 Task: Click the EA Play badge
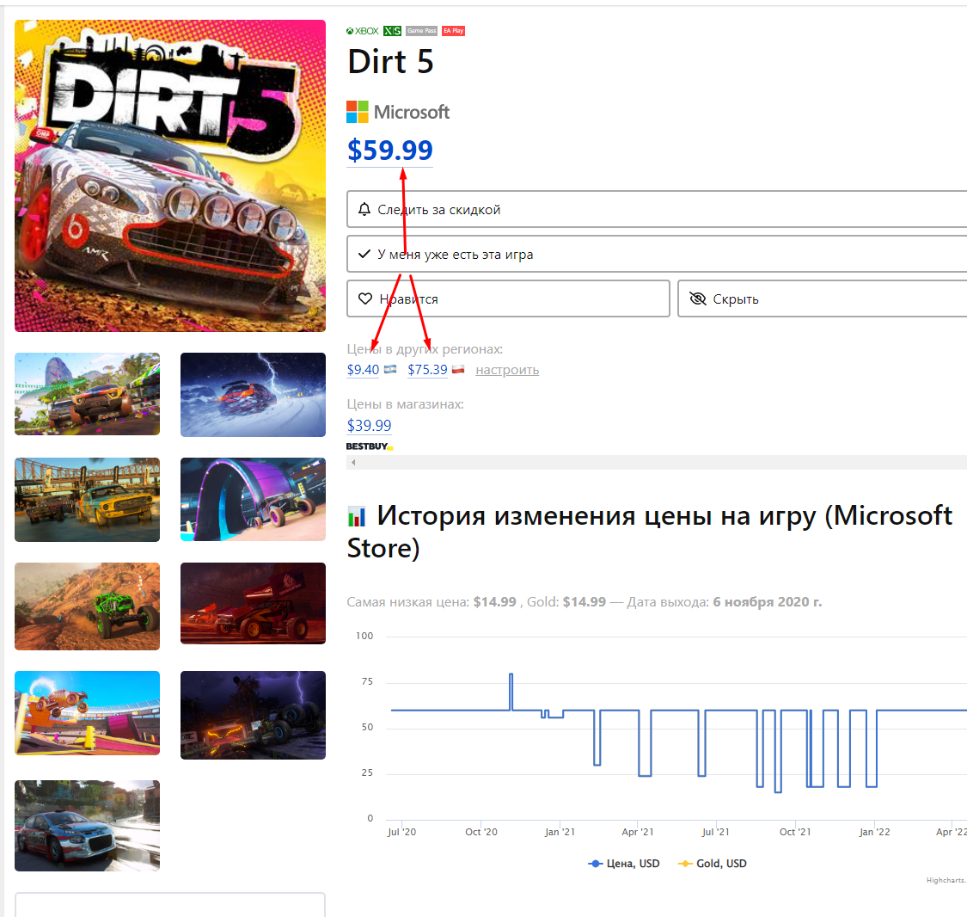pos(453,31)
